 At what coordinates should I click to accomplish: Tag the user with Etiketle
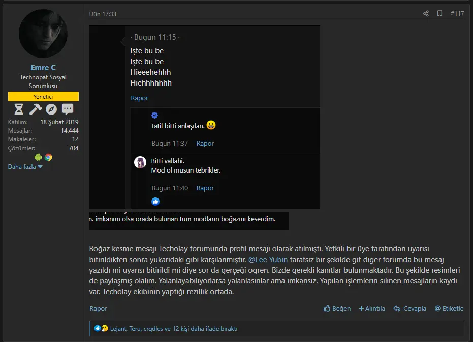coord(449,309)
